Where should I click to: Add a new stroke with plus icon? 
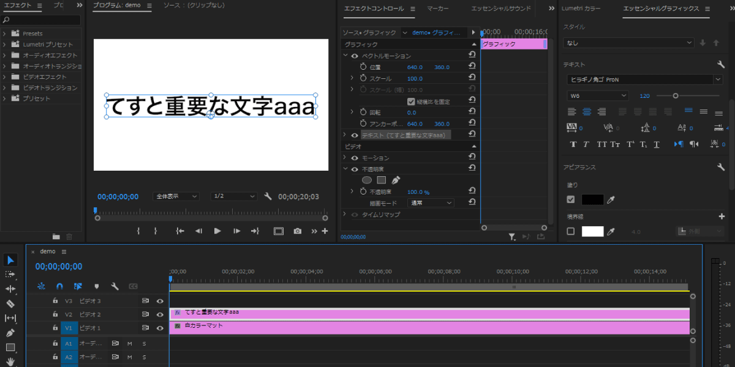[722, 216]
